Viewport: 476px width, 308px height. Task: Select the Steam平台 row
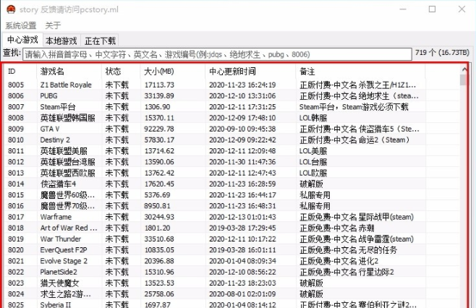(x=232, y=107)
